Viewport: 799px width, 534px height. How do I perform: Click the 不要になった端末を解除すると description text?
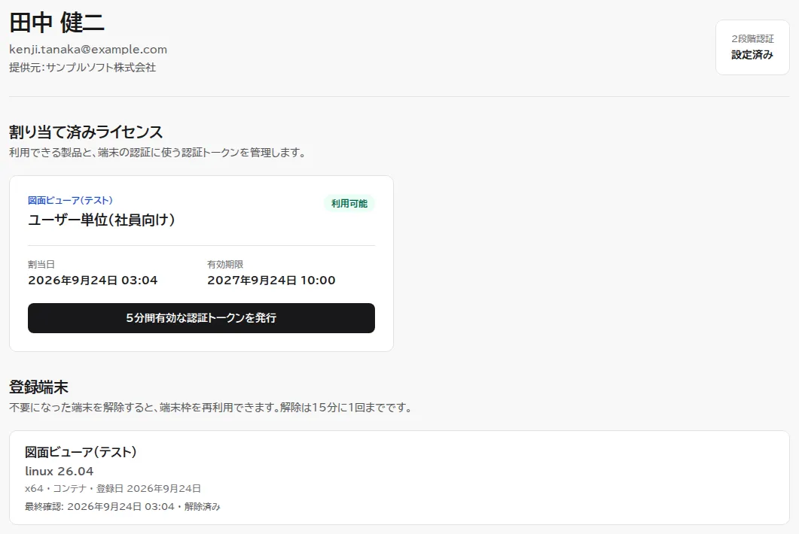(210, 408)
